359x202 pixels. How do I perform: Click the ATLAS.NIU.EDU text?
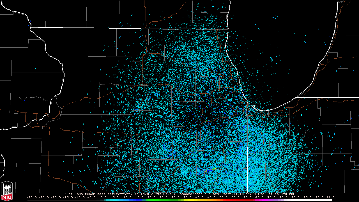point(282,194)
